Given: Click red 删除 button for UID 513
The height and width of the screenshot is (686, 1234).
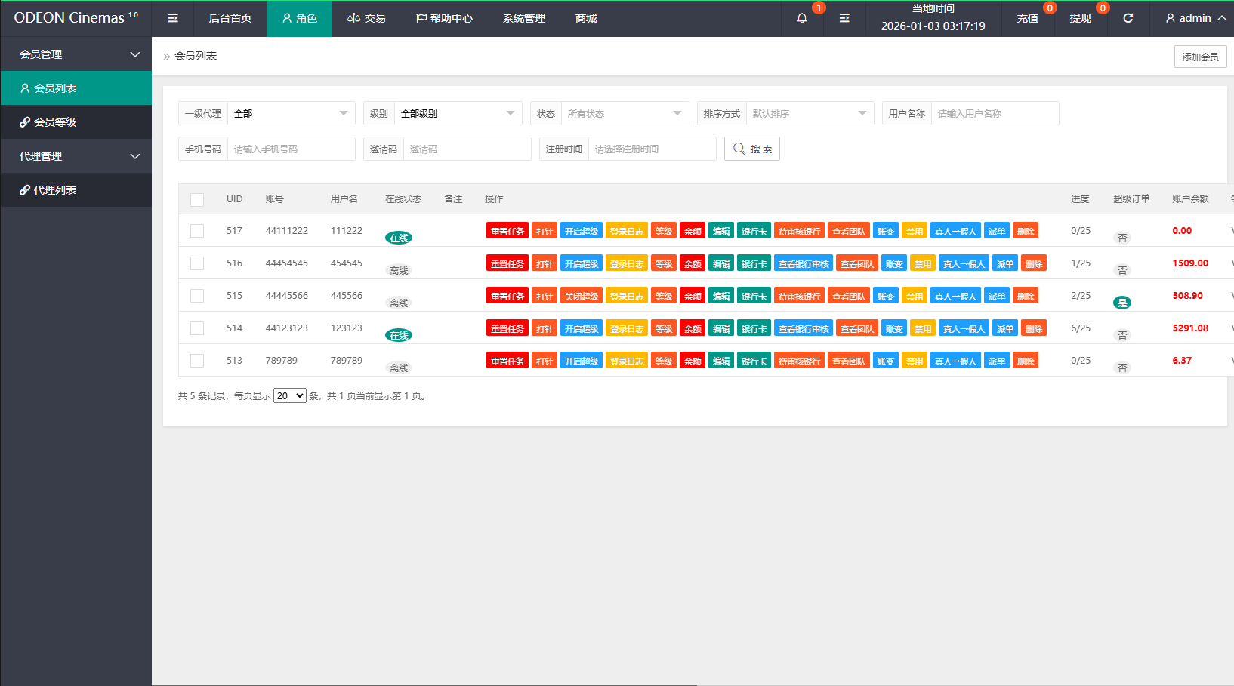Looking at the screenshot, I should click(x=1025, y=361).
